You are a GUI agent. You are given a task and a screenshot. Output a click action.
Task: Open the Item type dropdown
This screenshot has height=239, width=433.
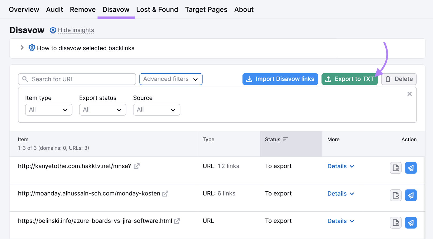[49, 110]
